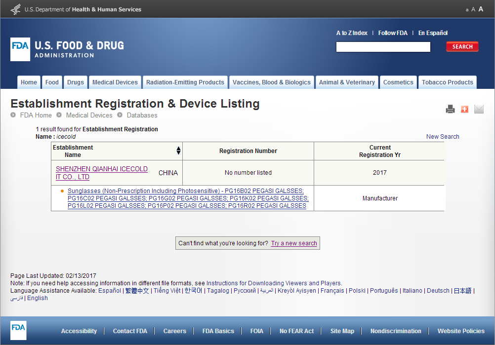Click the red plus share icon

pos(464,109)
